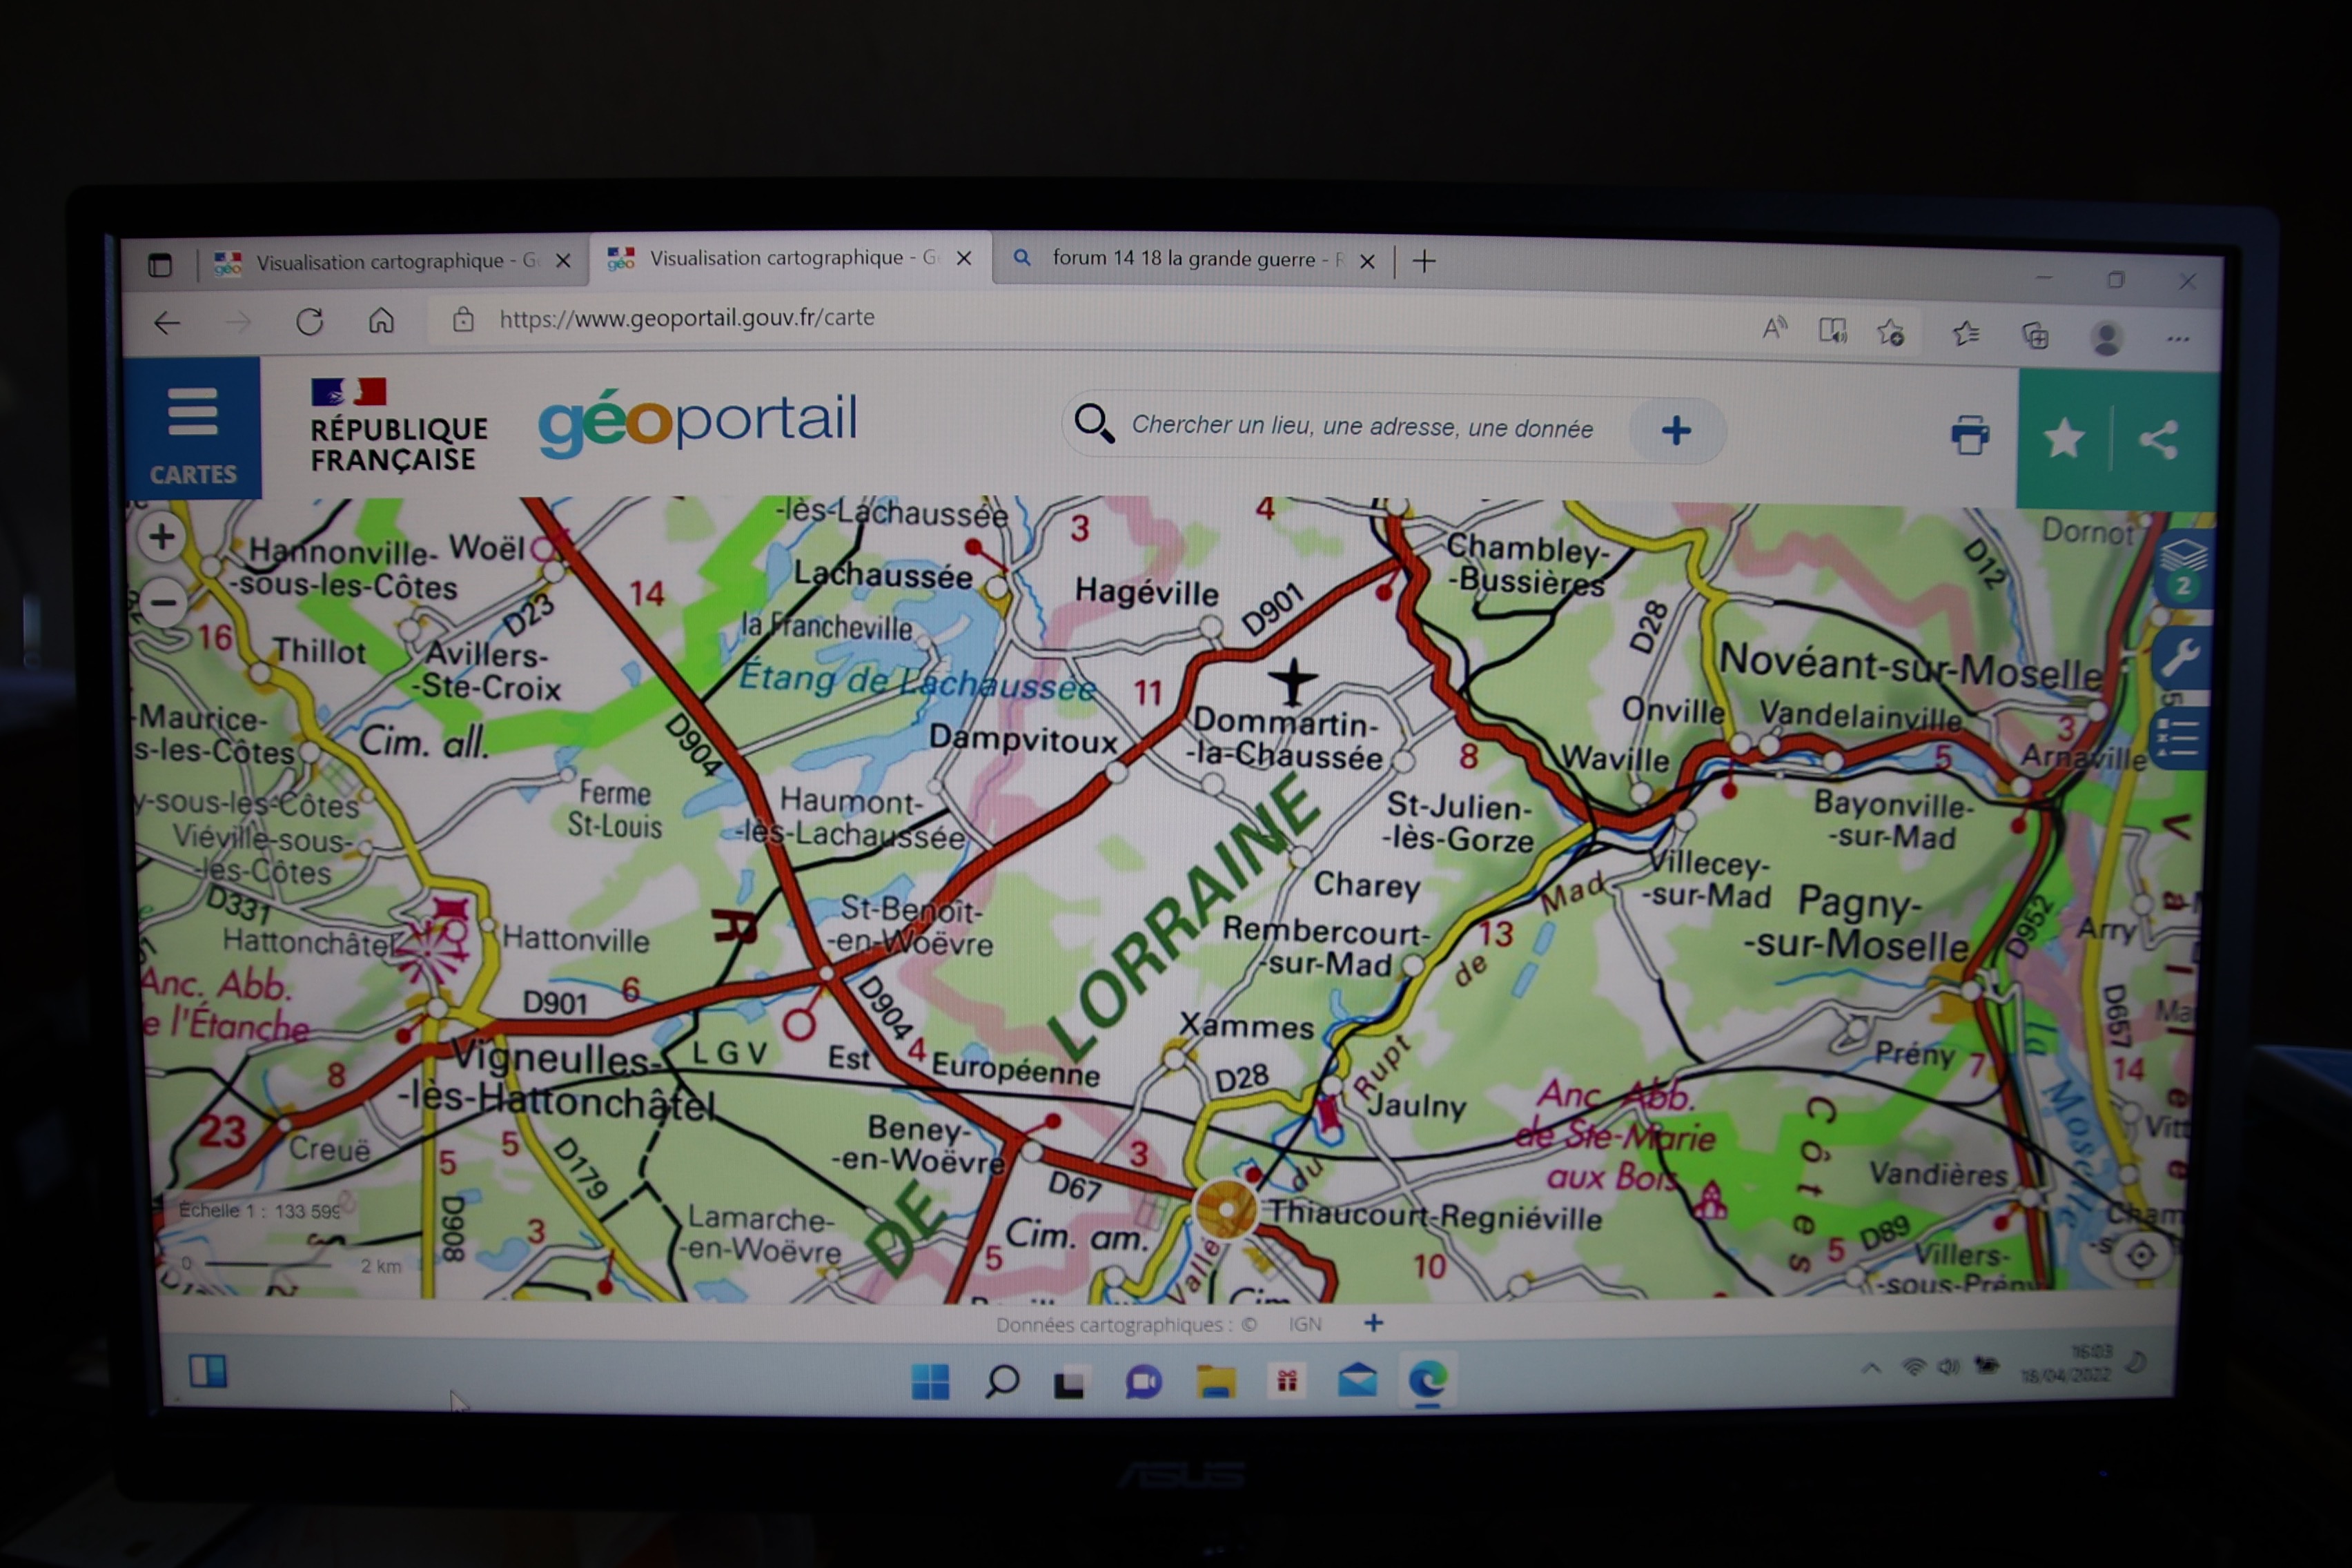Click the République Française logo
2352x1568 pixels.
[398, 426]
